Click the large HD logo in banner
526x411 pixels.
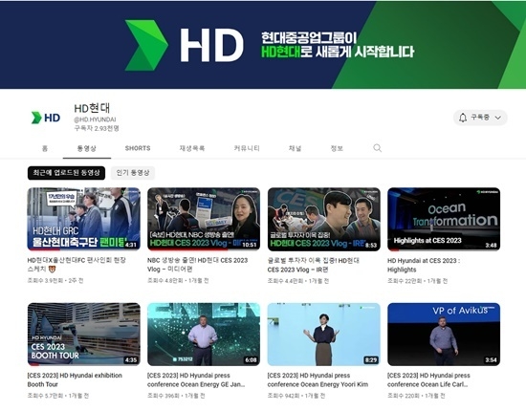point(185,45)
